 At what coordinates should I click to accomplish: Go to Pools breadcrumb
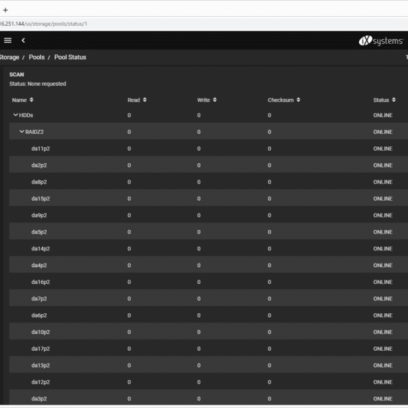click(37, 57)
